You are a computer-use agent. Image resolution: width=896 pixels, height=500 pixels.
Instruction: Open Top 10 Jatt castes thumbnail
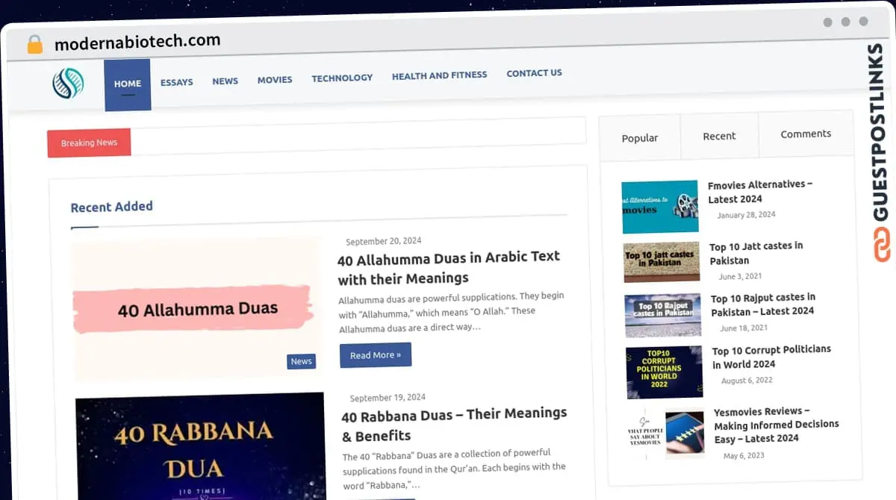pos(662,261)
